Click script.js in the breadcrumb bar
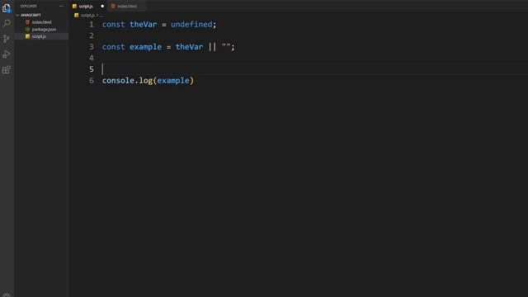The width and height of the screenshot is (528, 297). click(x=87, y=16)
